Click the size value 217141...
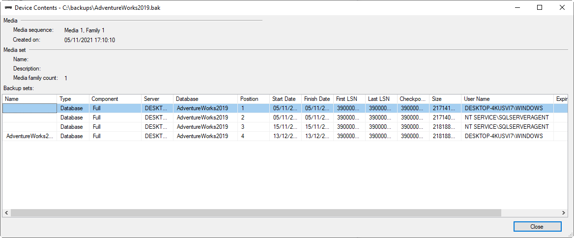 point(446,108)
